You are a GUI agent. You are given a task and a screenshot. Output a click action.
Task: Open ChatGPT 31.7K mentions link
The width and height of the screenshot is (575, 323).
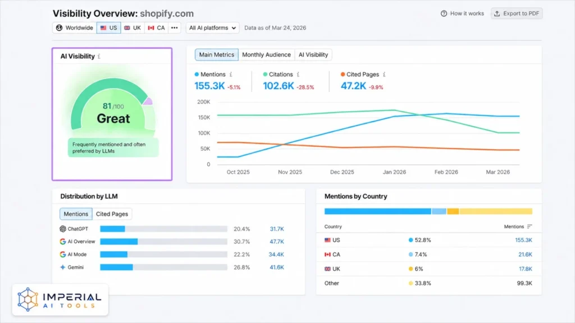click(x=277, y=229)
